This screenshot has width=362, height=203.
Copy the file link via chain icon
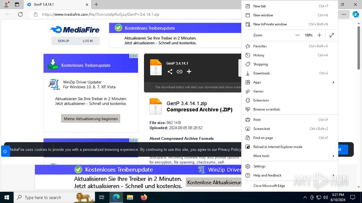[180, 72]
